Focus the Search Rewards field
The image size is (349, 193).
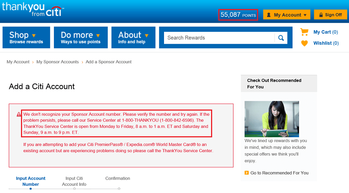point(219,38)
